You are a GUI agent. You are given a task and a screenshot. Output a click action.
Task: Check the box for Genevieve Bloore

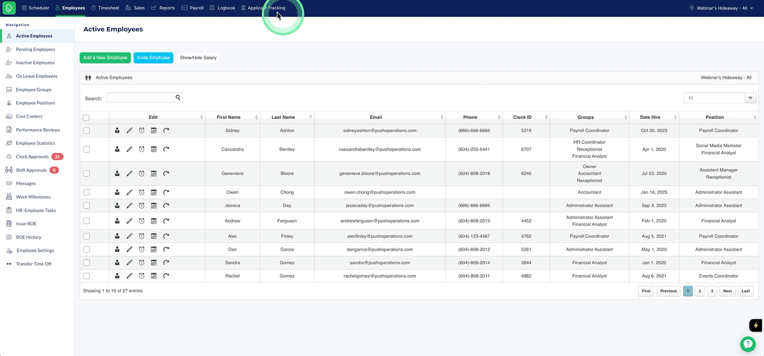coord(86,173)
